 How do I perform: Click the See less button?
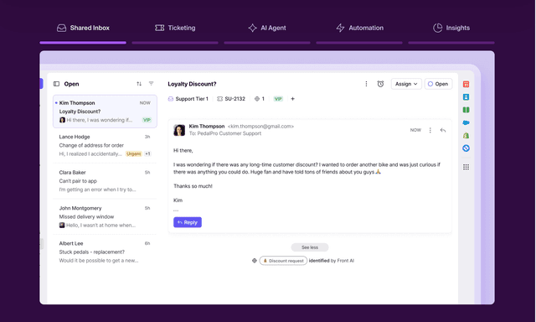coord(310,247)
